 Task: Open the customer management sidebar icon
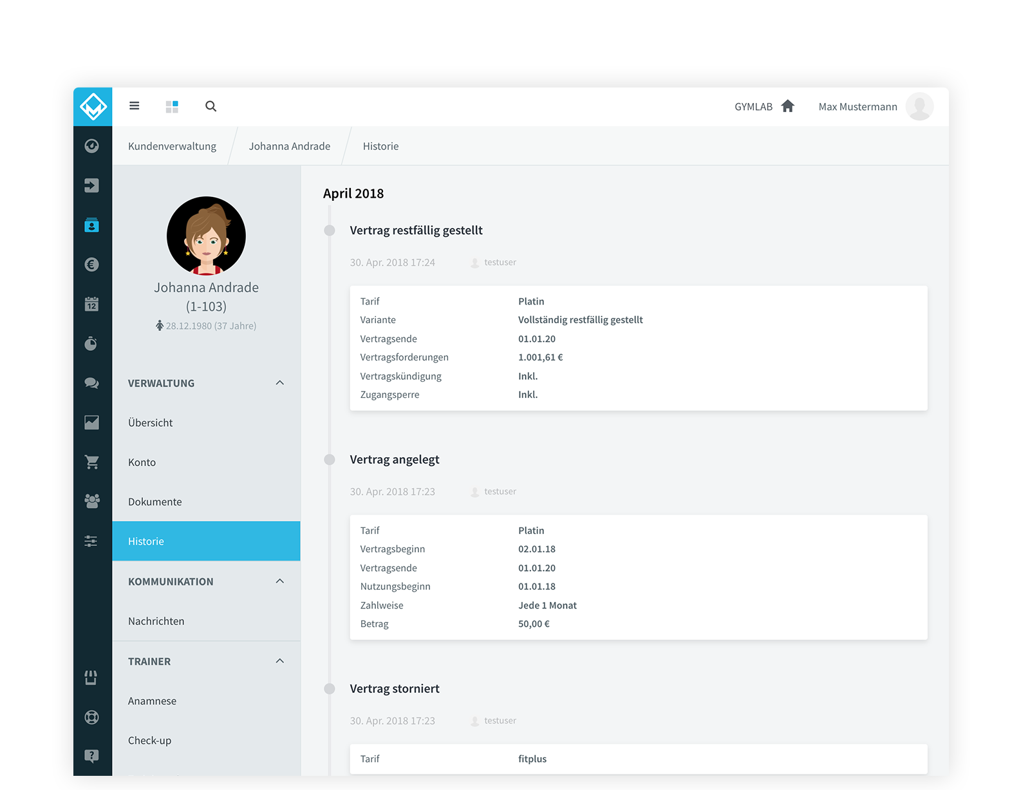click(x=92, y=225)
